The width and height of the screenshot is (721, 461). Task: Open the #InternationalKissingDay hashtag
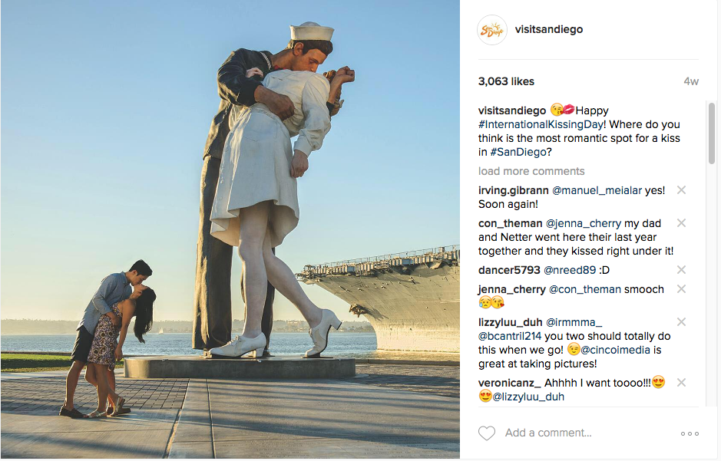click(x=541, y=124)
